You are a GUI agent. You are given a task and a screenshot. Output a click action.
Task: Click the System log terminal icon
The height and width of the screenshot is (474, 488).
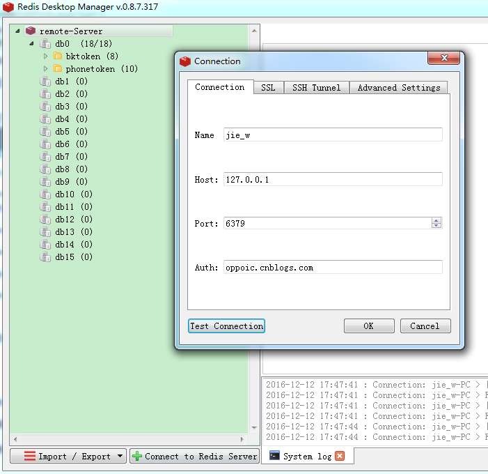tap(274, 456)
